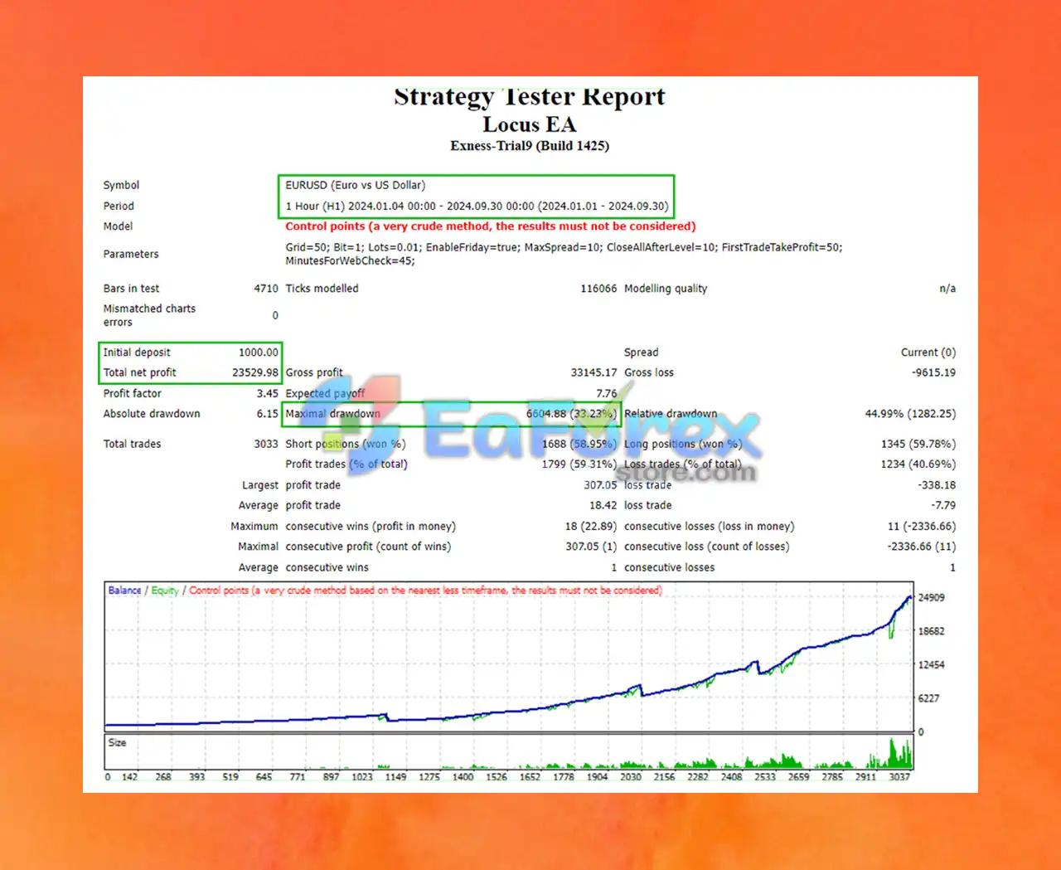The height and width of the screenshot is (870, 1061).
Task: Click the Short positions value 1688
Action: 579,444
